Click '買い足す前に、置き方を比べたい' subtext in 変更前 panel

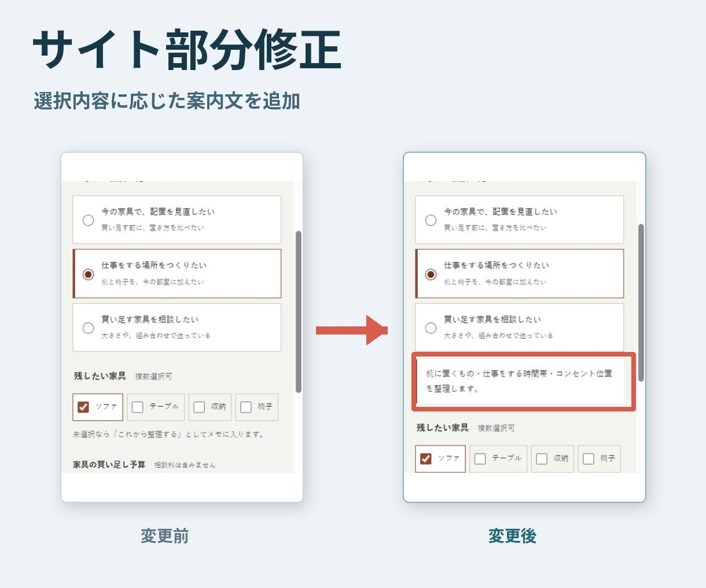(x=153, y=228)
